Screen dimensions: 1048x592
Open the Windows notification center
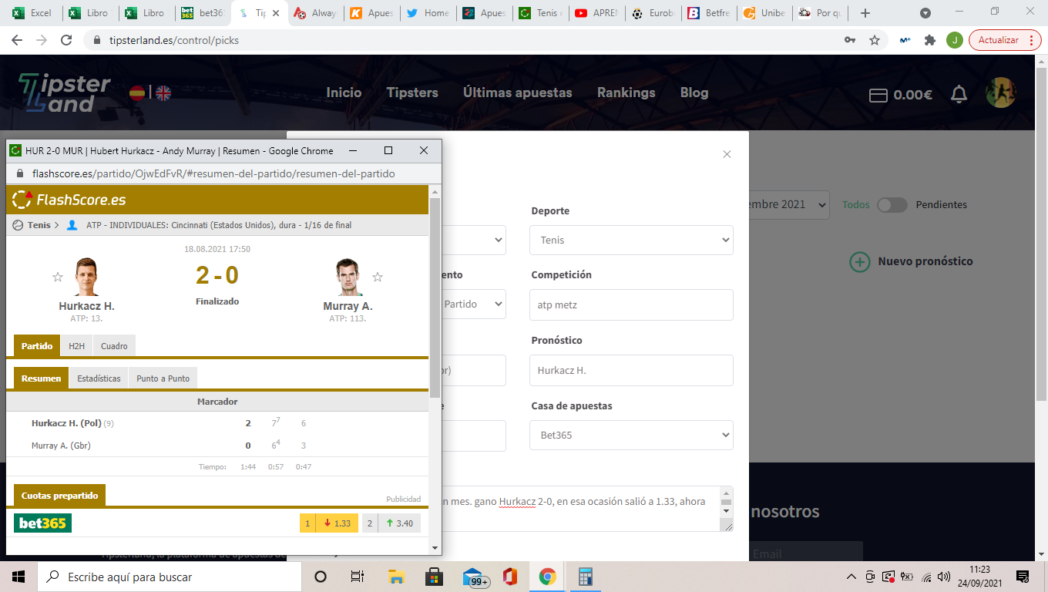click(x=1023, y=577)
